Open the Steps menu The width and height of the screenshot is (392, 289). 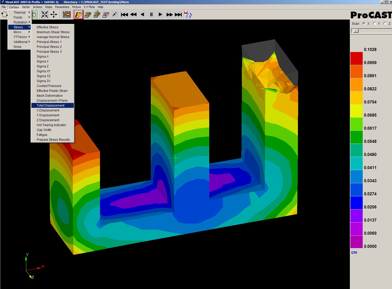[x=49, y=7]
